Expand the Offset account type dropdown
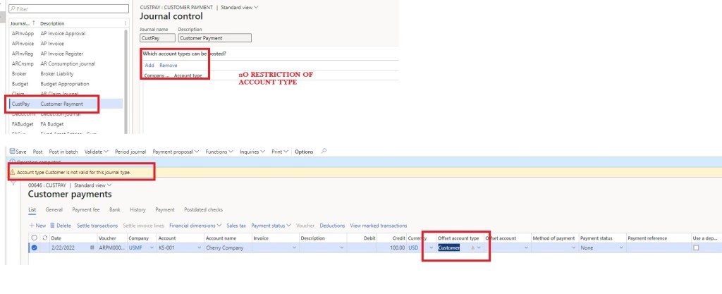 click(x=479, y=247)
